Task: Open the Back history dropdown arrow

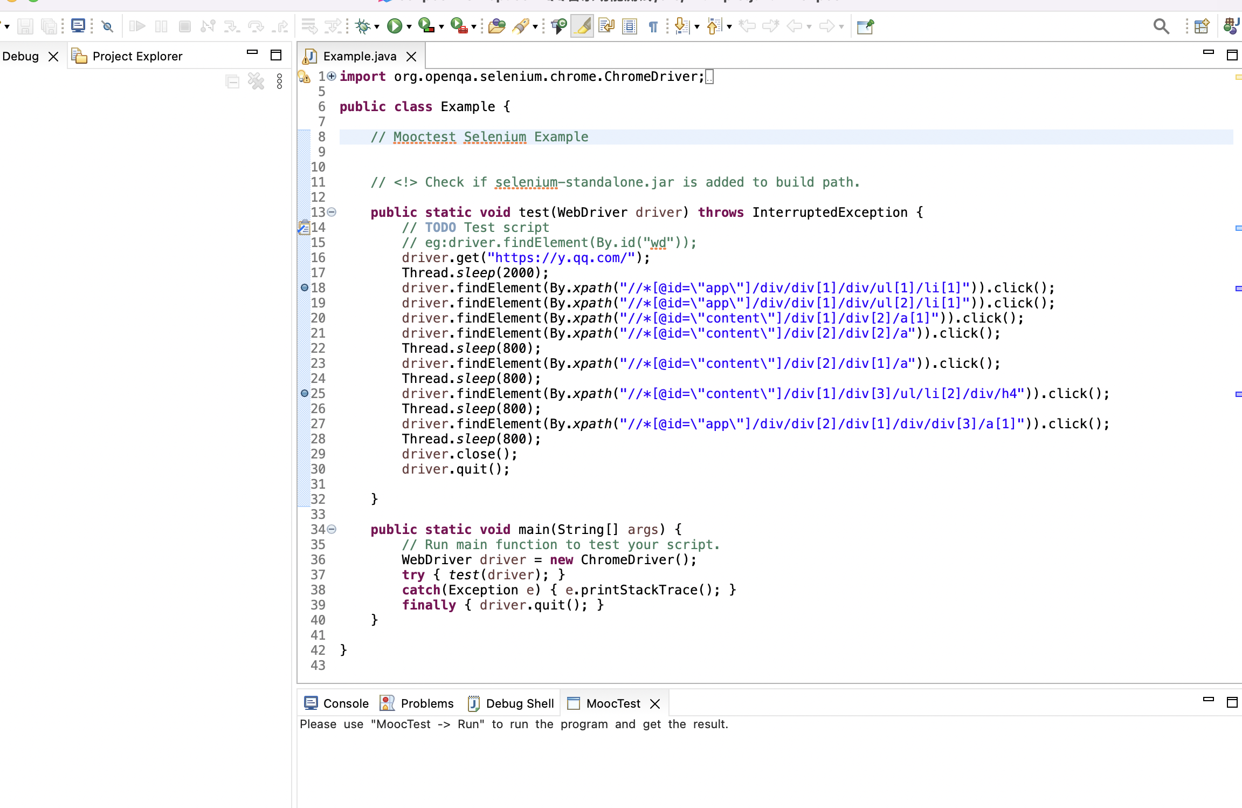Action: 809,26
